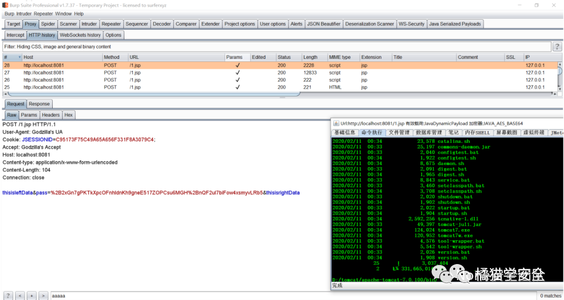Viewport: 564px width, 300px height.
Task: Open the Intruder menu
Action: coord(24,14)
